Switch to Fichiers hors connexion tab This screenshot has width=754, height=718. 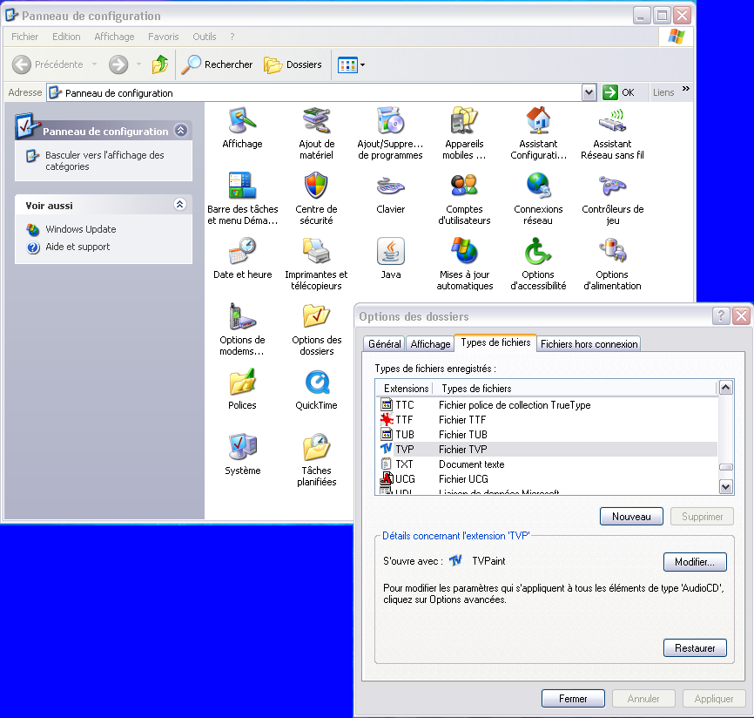point(589,344)
